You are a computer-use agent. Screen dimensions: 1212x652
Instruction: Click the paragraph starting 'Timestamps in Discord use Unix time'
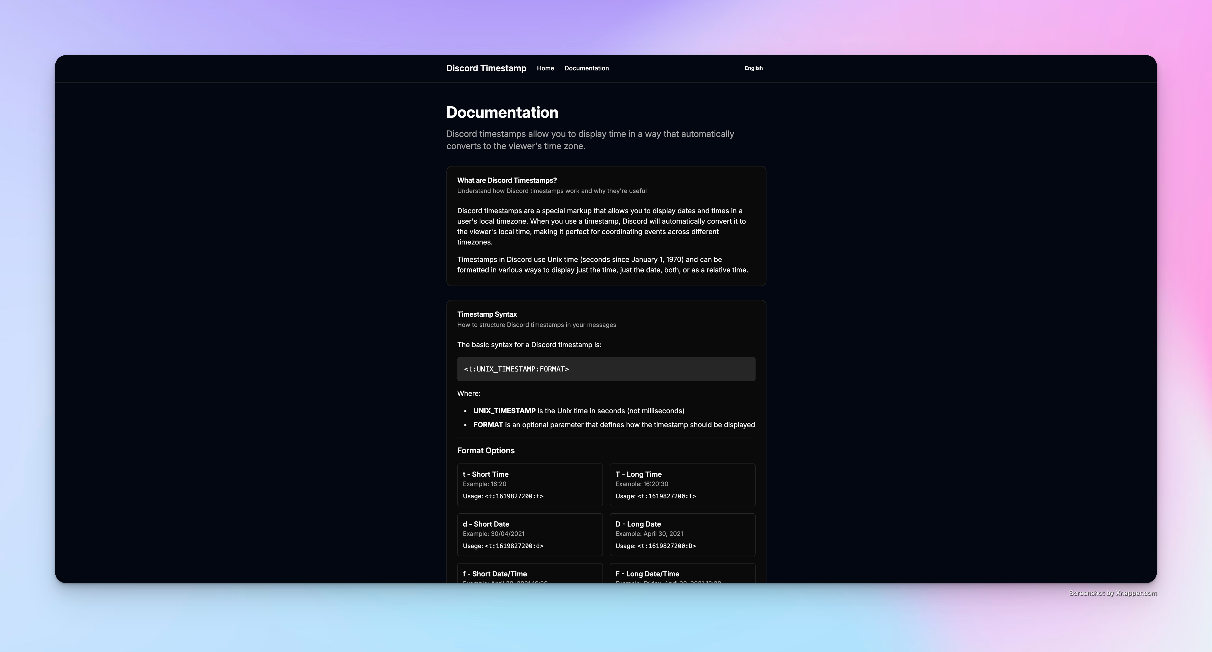click(602, 265)
